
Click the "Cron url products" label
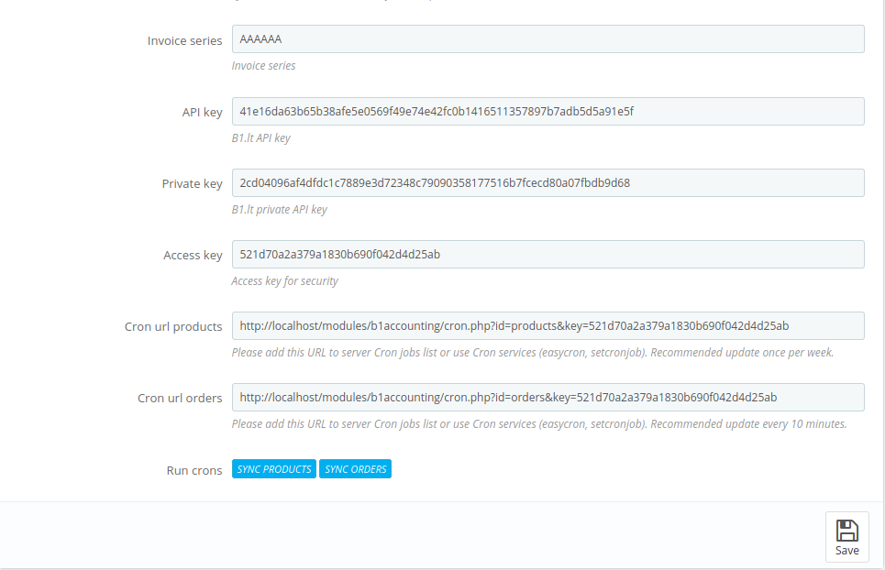173,327
